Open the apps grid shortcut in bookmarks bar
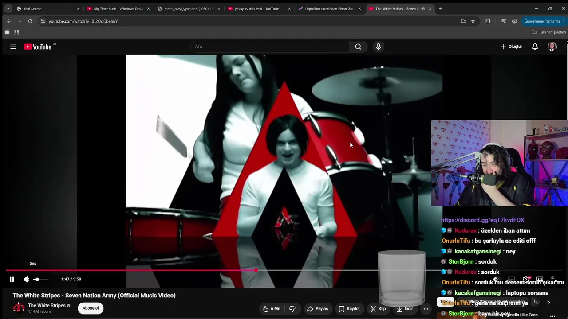 (x=16, y=32)
